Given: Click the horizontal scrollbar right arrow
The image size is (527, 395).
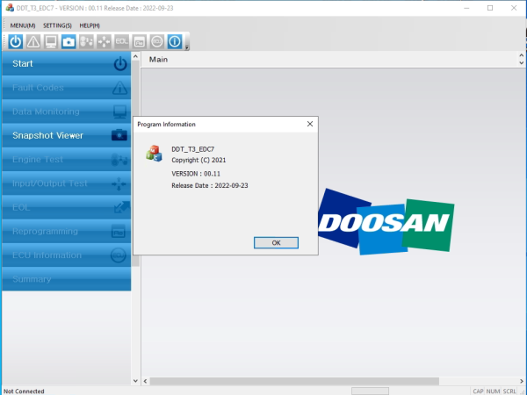Looking at the screenshot, I should pyautogui.click(x=522, y=381).
